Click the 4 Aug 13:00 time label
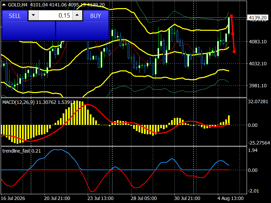Image resolution: width=271 pixels, height=203 pixels. coord(231,198)
